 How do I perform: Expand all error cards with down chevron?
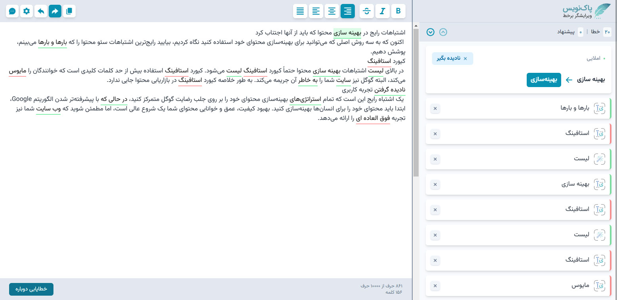point(430,32)
